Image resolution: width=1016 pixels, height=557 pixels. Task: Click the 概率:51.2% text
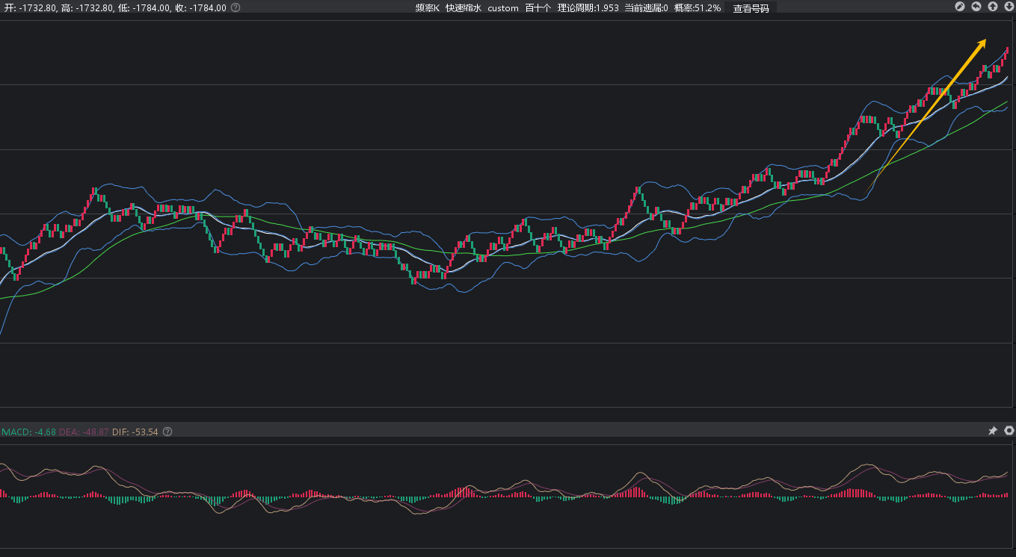(x=698, y=7)
